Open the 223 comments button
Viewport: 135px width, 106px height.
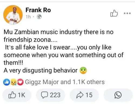(x=50, y=95)
